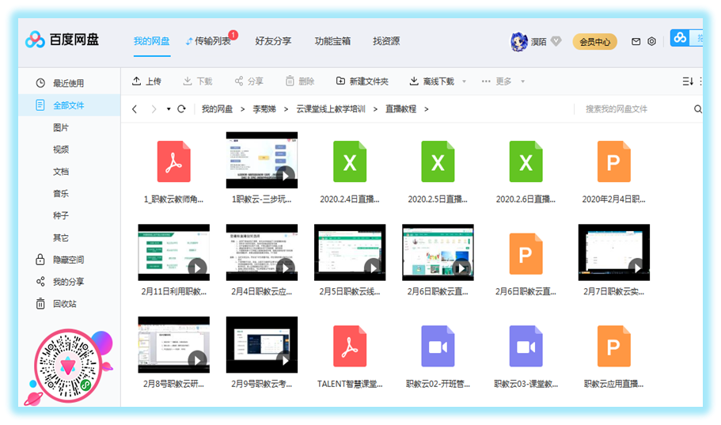Click 新建文件夹 new folder button
Viewport: 721px width, 425px height.
362,82
